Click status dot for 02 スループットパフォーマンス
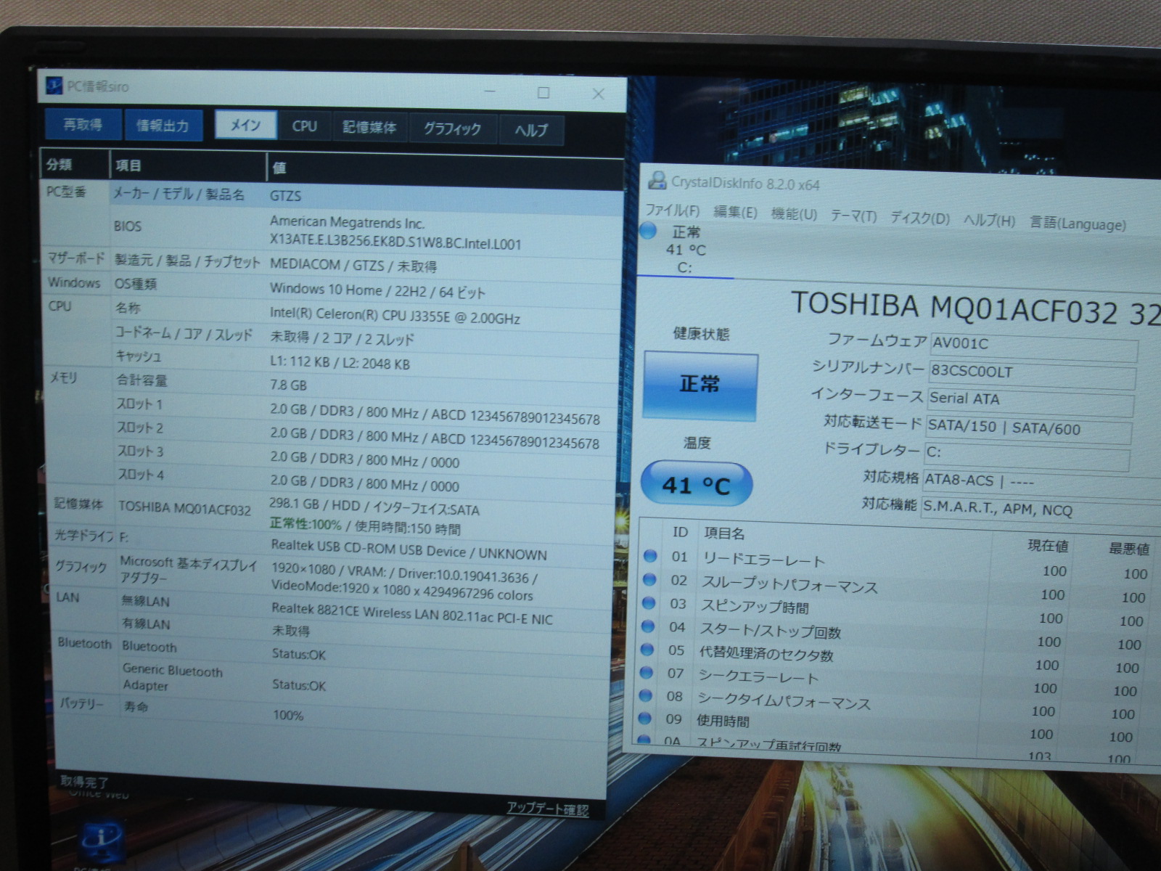The height and width of the screenshot is (871, 1161). pyautogui.click(x=649, y=579)
